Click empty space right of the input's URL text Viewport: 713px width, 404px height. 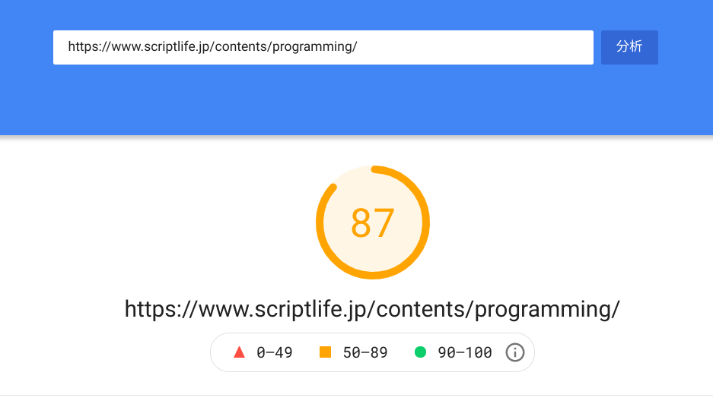(472, 47)
